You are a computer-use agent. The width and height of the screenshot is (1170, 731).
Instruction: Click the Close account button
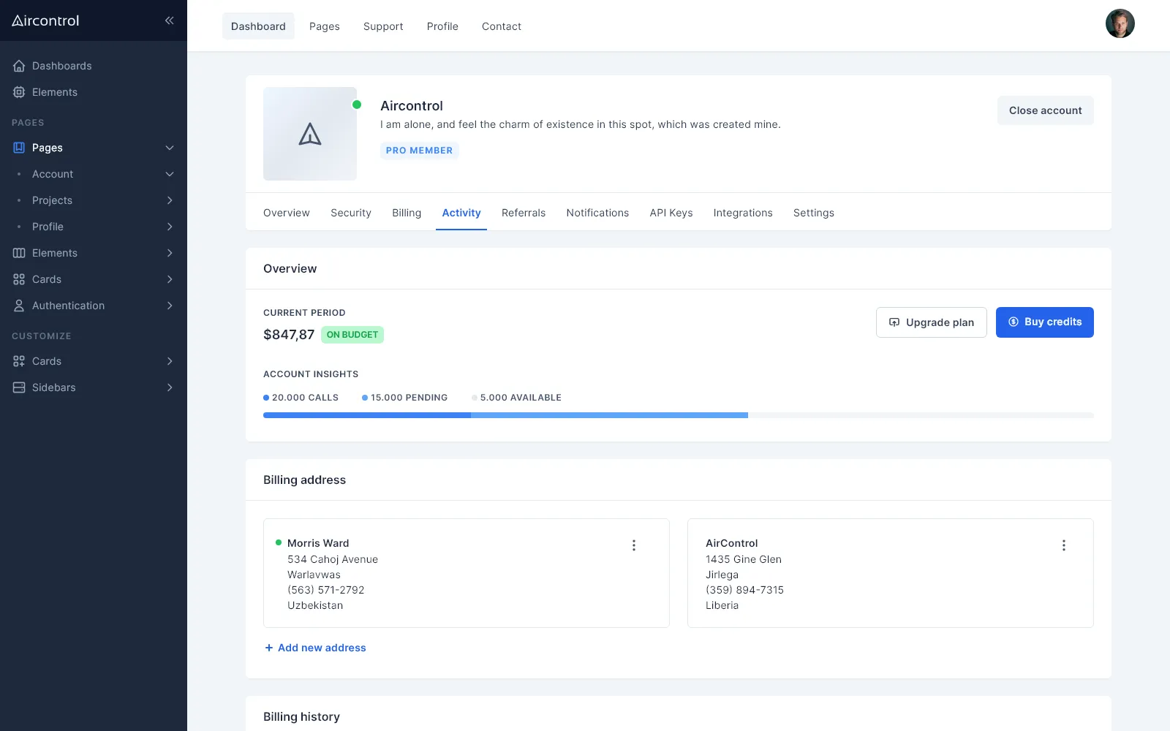(1046, 110)
